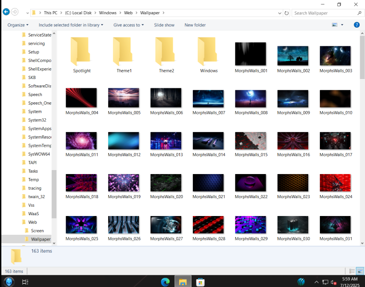Go back with the blue Back arrow
Viewport: 365px width, 287px height.
pyautogui.click(x=6, y=12)
